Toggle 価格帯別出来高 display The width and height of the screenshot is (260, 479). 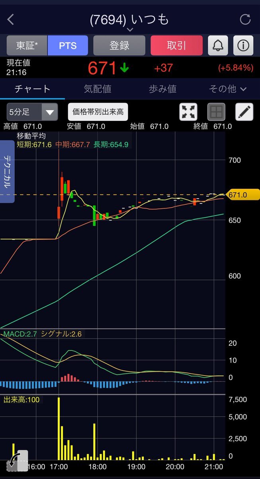pos(98,112)
